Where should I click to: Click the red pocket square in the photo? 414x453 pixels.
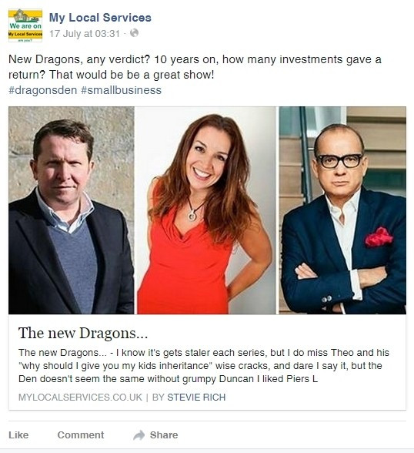[379, 237]
